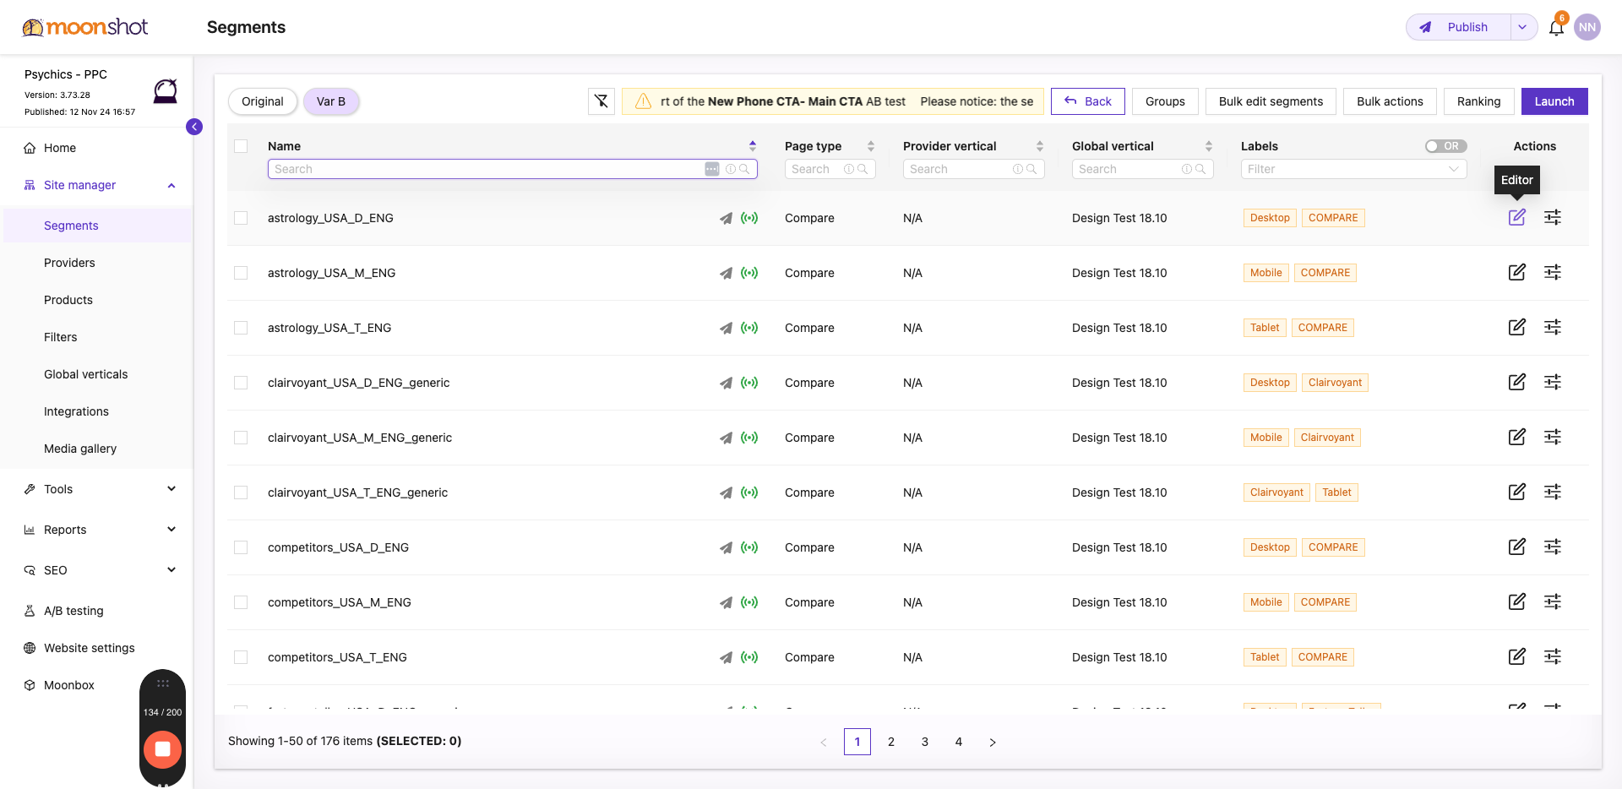Open notifications bell

[1556, 28]
